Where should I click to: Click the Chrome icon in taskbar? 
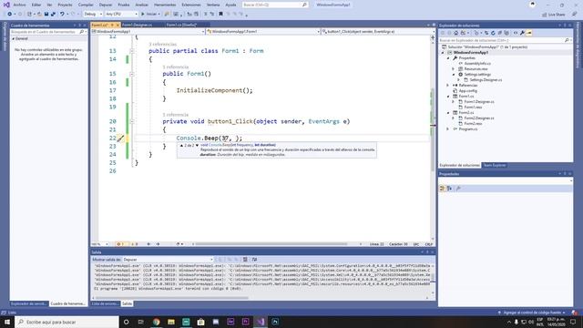click(156, 322)
